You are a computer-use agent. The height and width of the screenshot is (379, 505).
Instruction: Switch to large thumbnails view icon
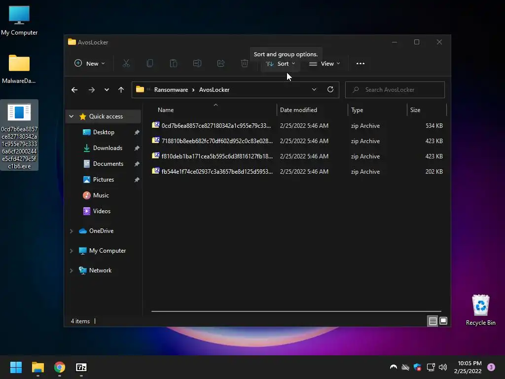point(443,321)
